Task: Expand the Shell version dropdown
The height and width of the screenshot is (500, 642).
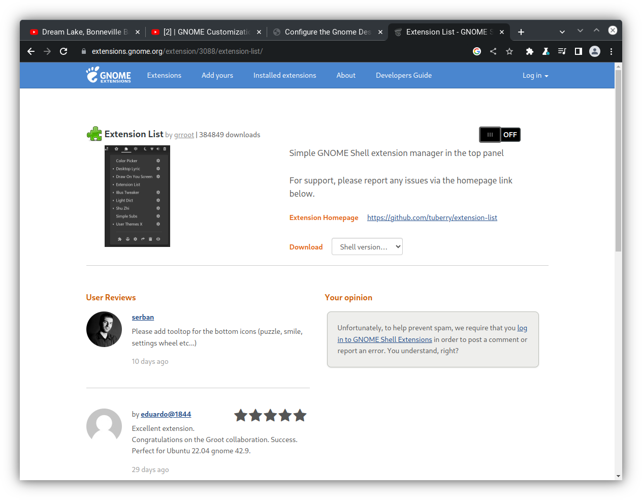Action: click(x=367, y=247)
